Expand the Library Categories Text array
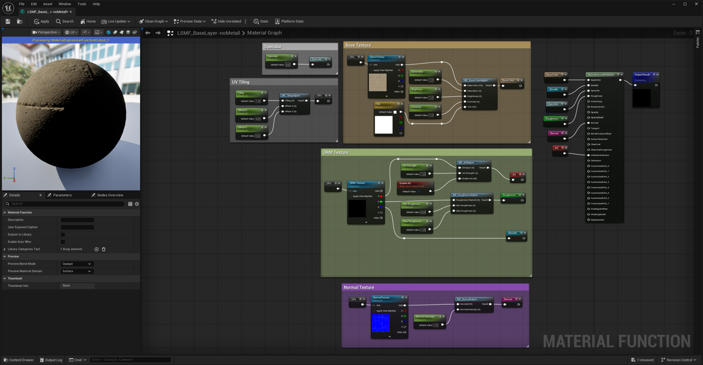703x365 pixels. point(5,249)
